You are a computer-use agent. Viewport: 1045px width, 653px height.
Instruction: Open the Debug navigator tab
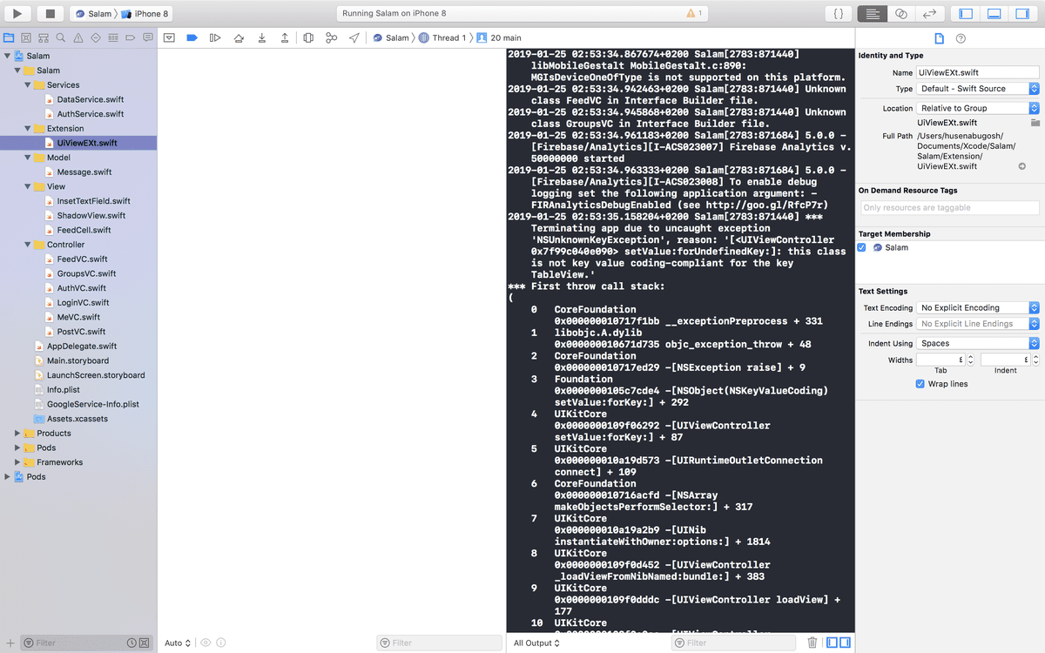(113, 37)
